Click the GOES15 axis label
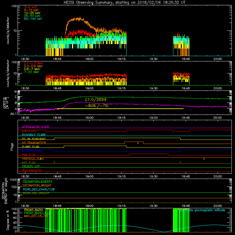 [x=6, y=103]
